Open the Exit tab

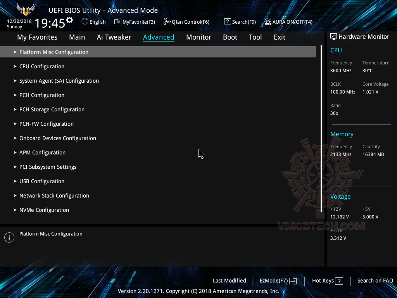click(280, 37)
